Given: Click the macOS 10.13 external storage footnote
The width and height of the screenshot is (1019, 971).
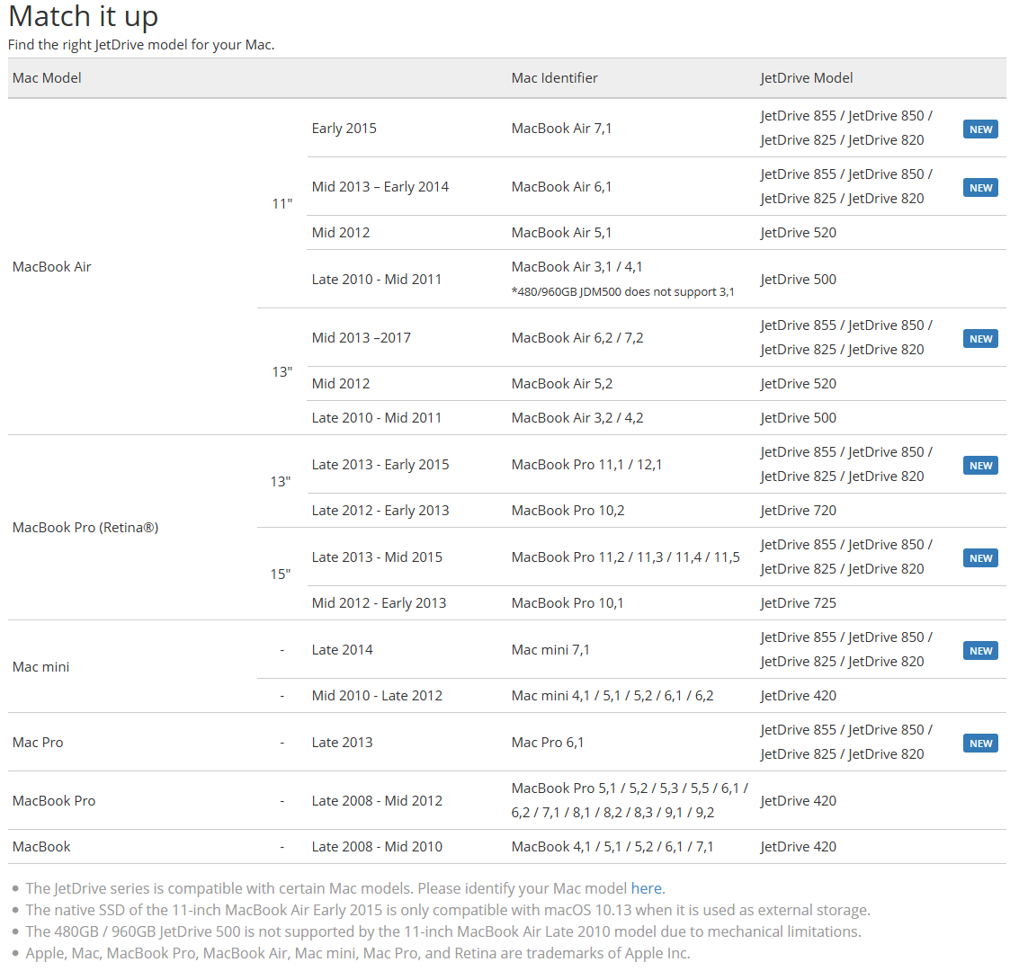Looking at the screenshot, I should pos(448,910).
